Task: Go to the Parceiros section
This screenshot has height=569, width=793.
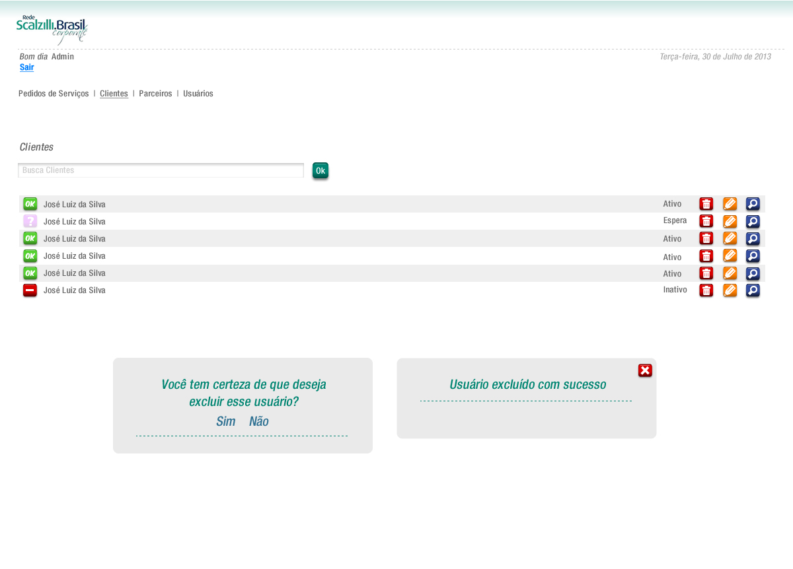Action: pyautogui.click(x=155, y=94)
